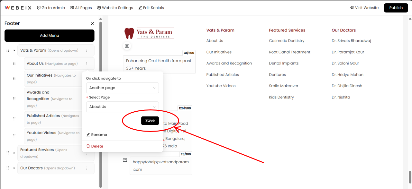
Task: Choose Delete in the popup menu
Action: [x=95, y=146]
